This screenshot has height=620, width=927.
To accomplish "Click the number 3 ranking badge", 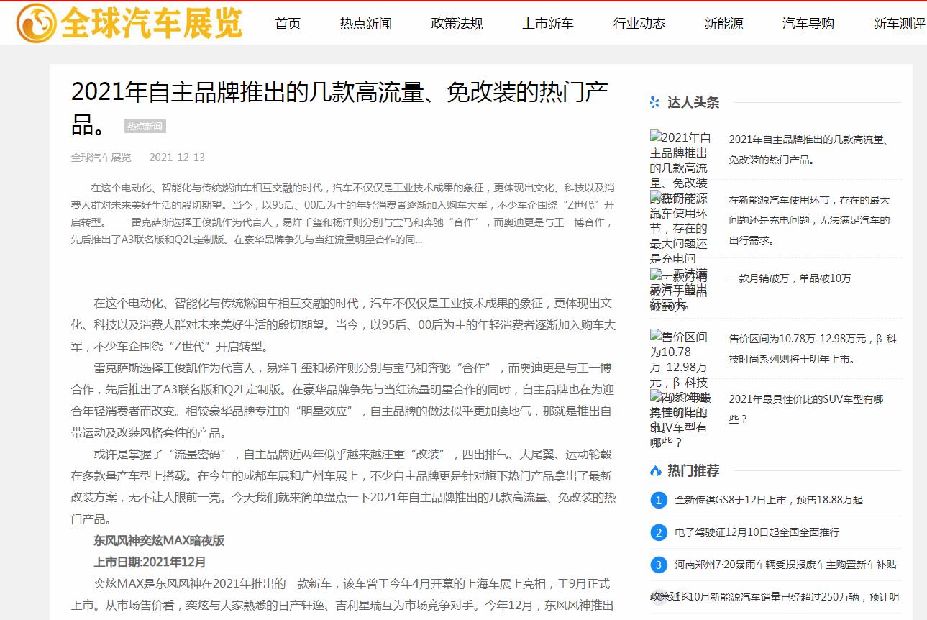I will tap(659, 565).
